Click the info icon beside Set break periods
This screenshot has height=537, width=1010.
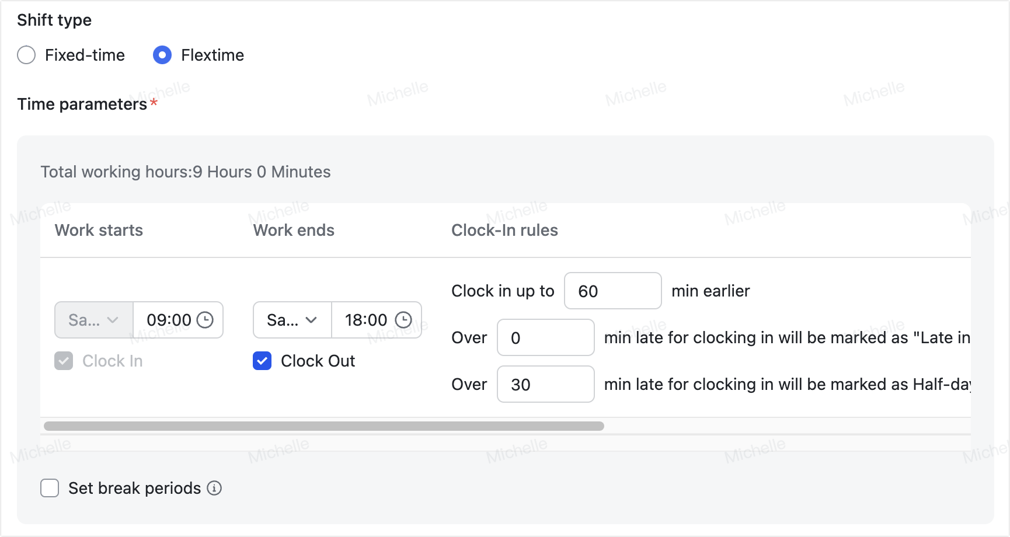214,488
